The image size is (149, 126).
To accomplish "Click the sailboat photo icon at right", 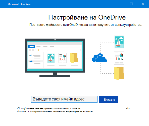I will tap(119, 42).
